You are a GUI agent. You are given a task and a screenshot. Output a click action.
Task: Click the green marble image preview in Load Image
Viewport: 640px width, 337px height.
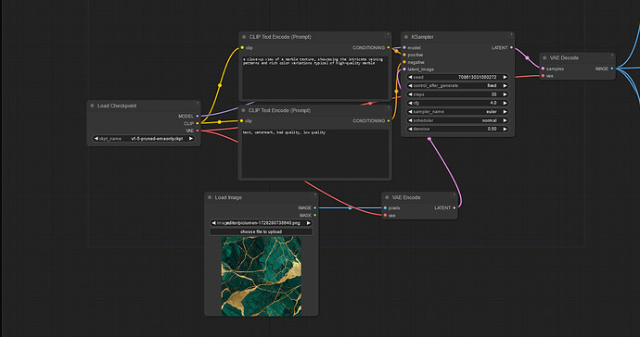[262, 276]
